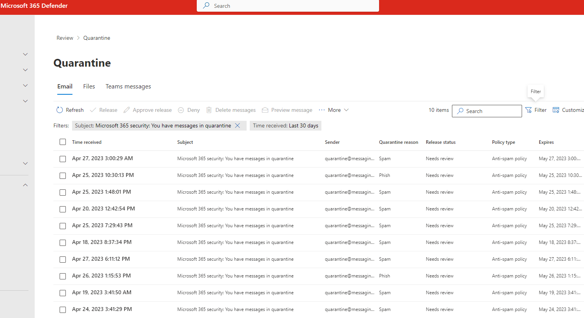Click Delete messages trash button
This screenshot has width=584, height=318.
point(231,110)
